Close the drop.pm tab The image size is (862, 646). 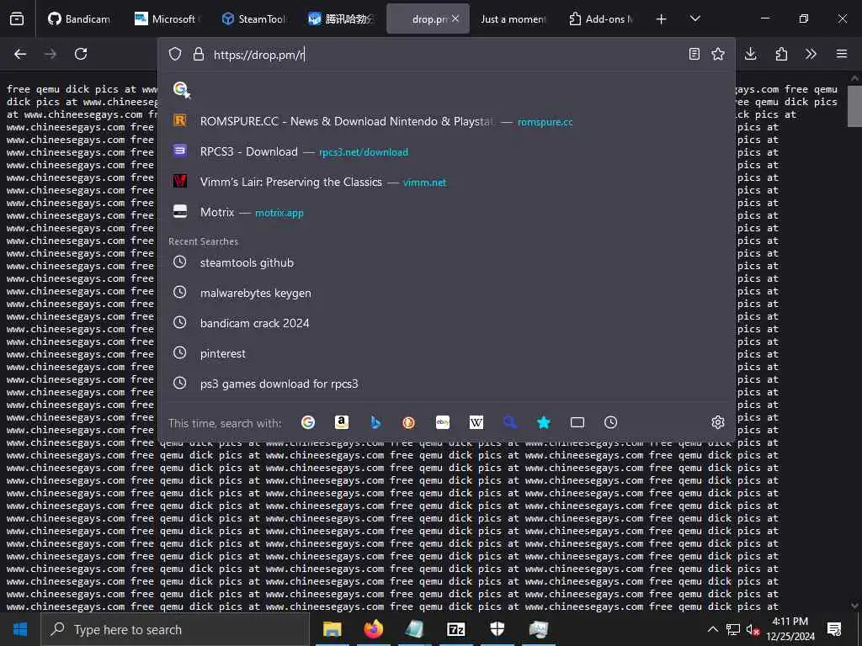[x=455, y=19]
